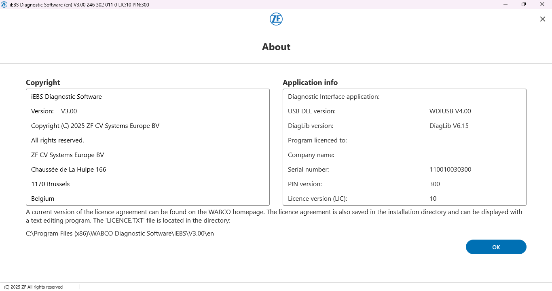Screen dimensions: 552x291
Task: Click the window title text in title bar
Action: click(79, 4)
